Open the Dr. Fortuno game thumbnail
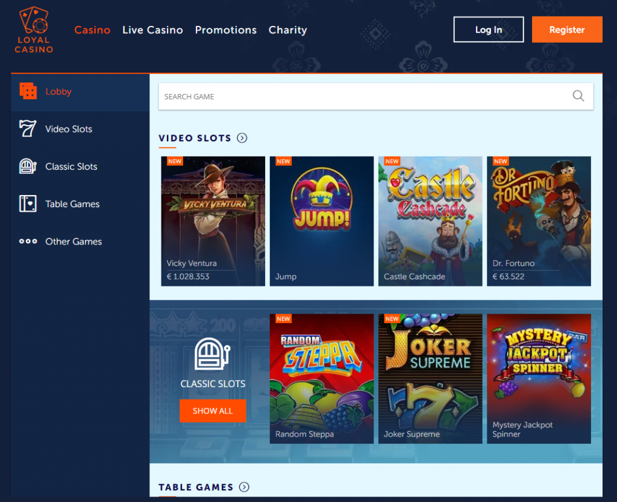The image size is (617, 502). tap(539, 221)
